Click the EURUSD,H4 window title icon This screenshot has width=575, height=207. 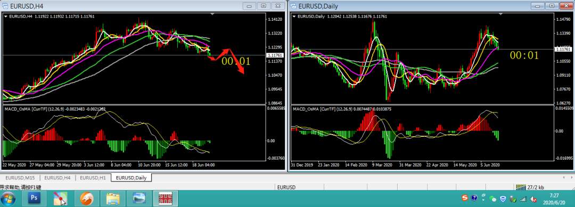pyautogui.click(x=5, y=6)
